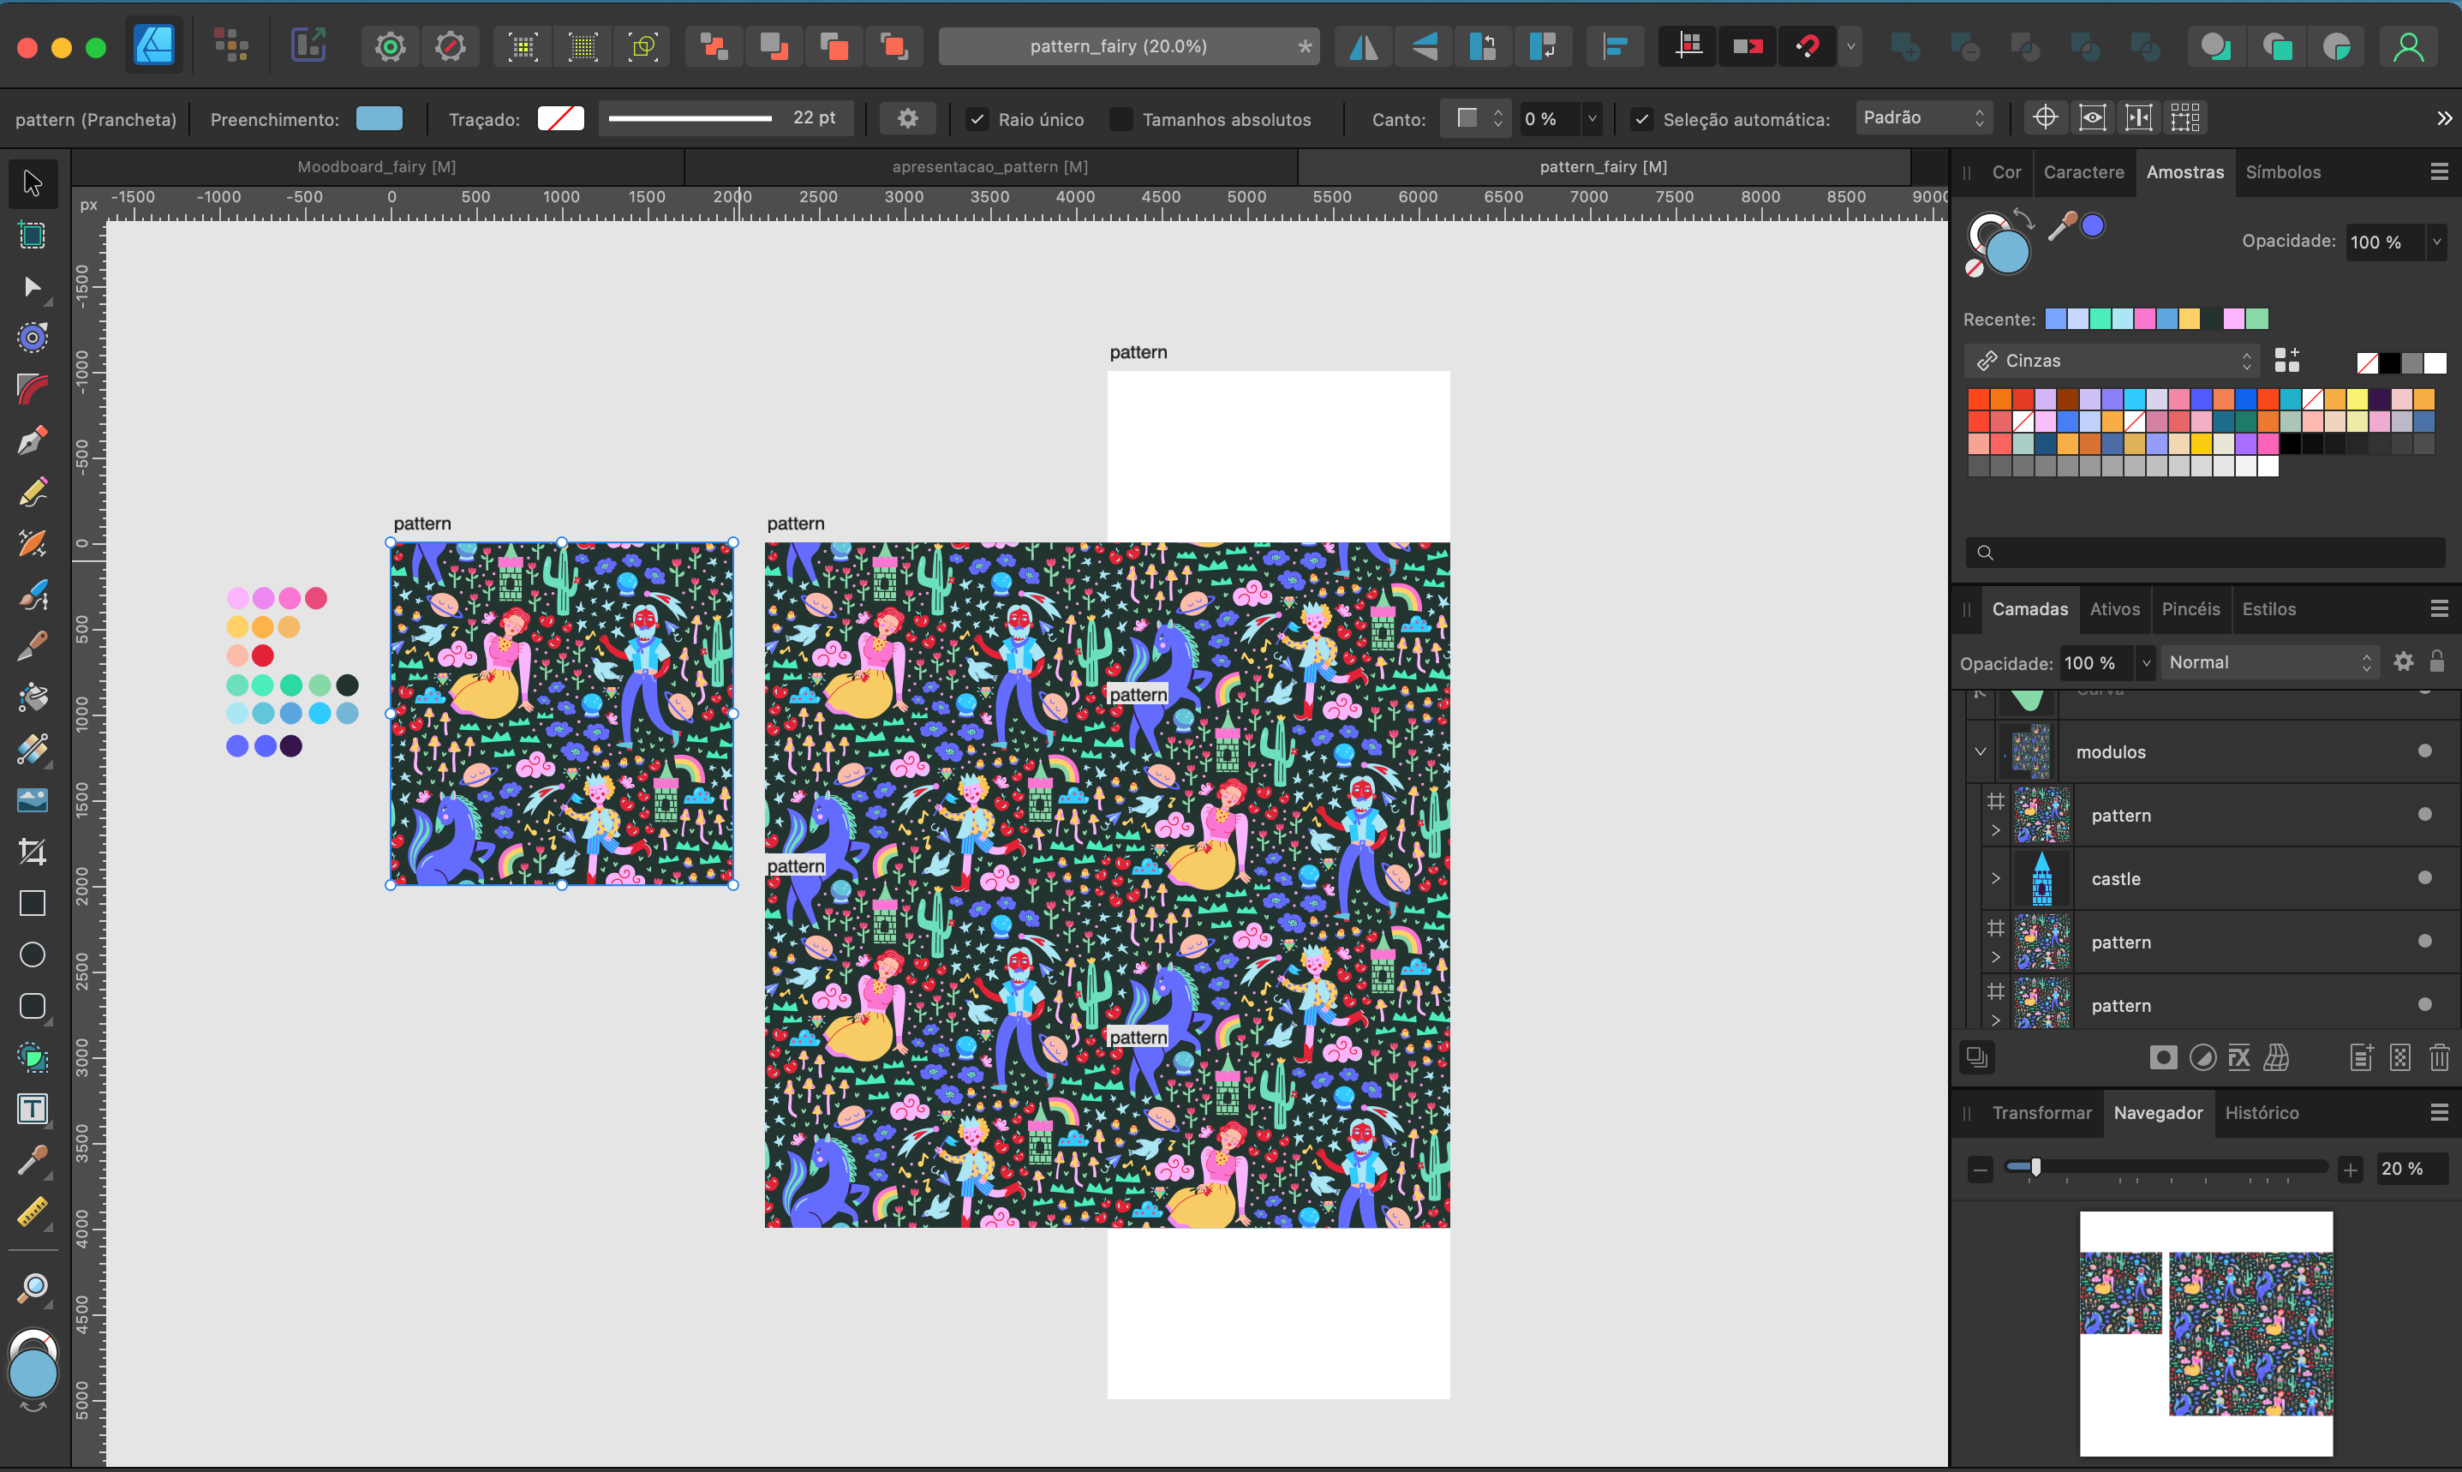The image size is (2462, 1472).
Task: Toggle the red magnet Snapping icon
Action: (1808, 45)
